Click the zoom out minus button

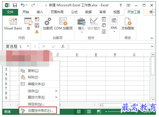(106, 111)
